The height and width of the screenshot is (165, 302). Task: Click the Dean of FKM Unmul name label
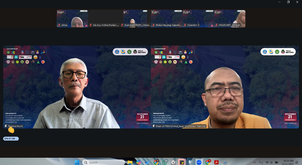click(x=181, y=126)
